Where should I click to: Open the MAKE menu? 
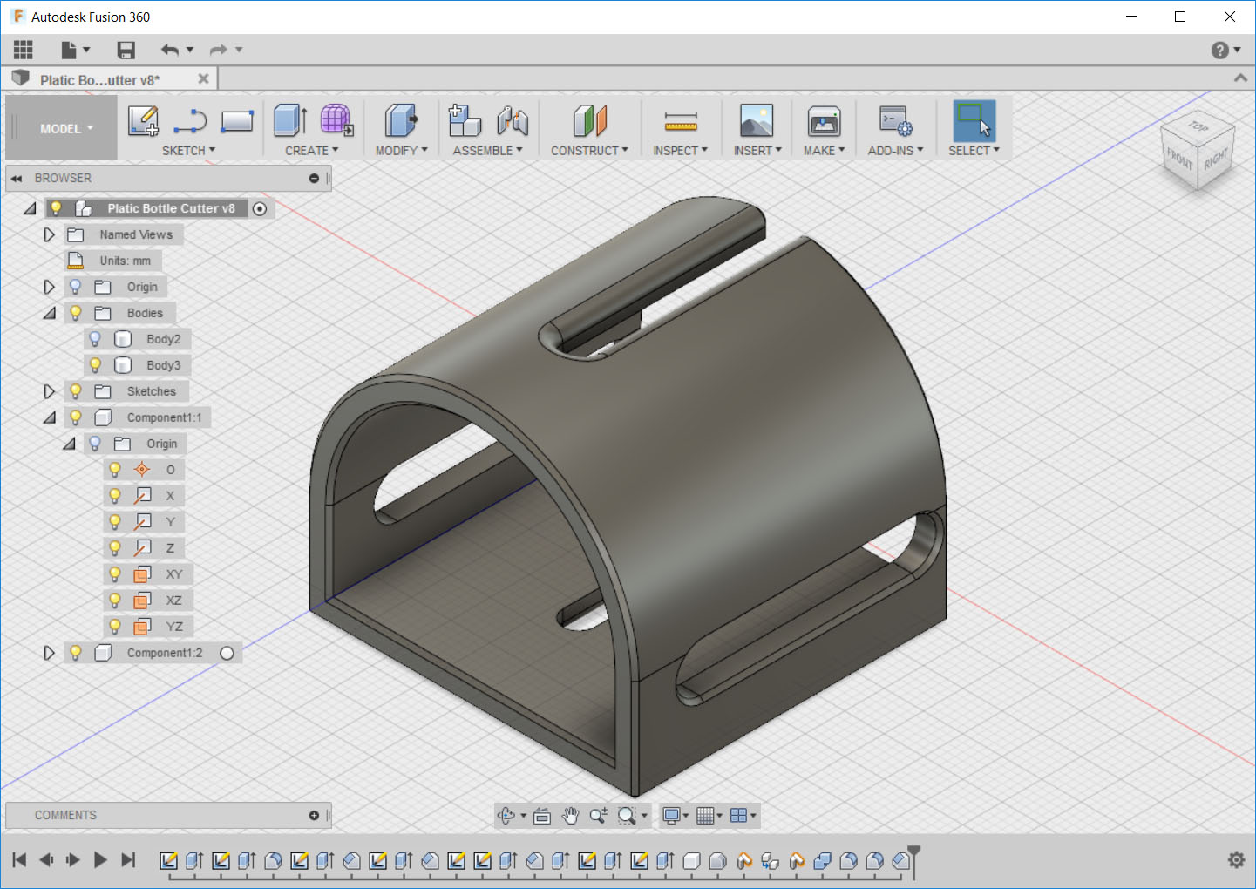pos(824,151)
